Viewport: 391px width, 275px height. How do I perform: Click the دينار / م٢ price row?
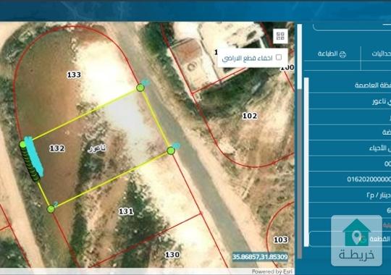point(350,195)
